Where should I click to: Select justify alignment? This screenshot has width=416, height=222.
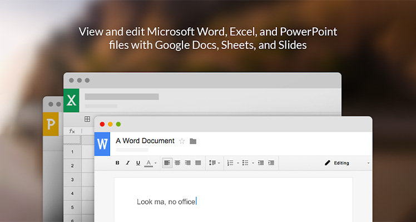point(198,163)
